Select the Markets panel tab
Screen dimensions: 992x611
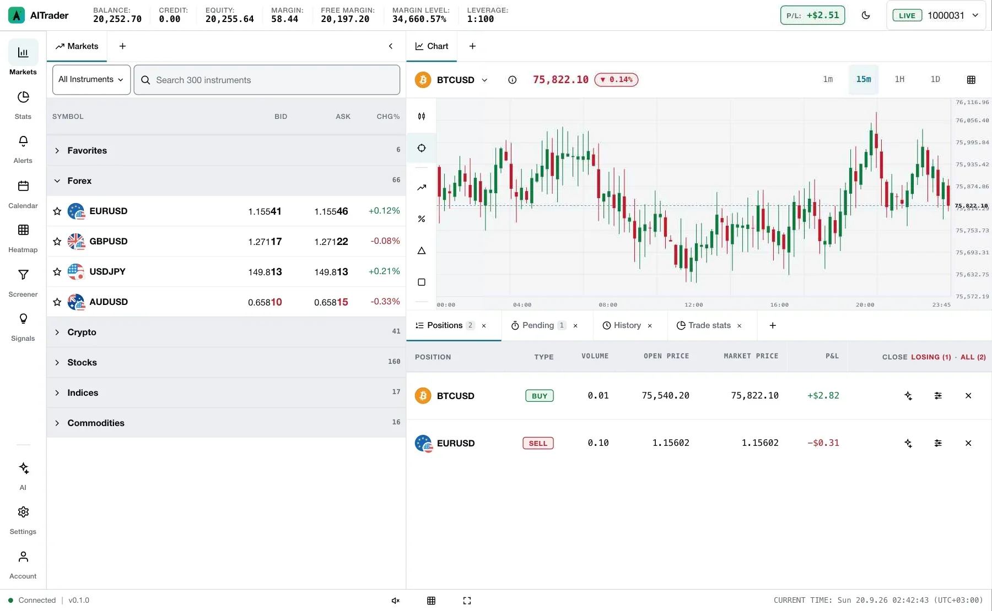77,46
